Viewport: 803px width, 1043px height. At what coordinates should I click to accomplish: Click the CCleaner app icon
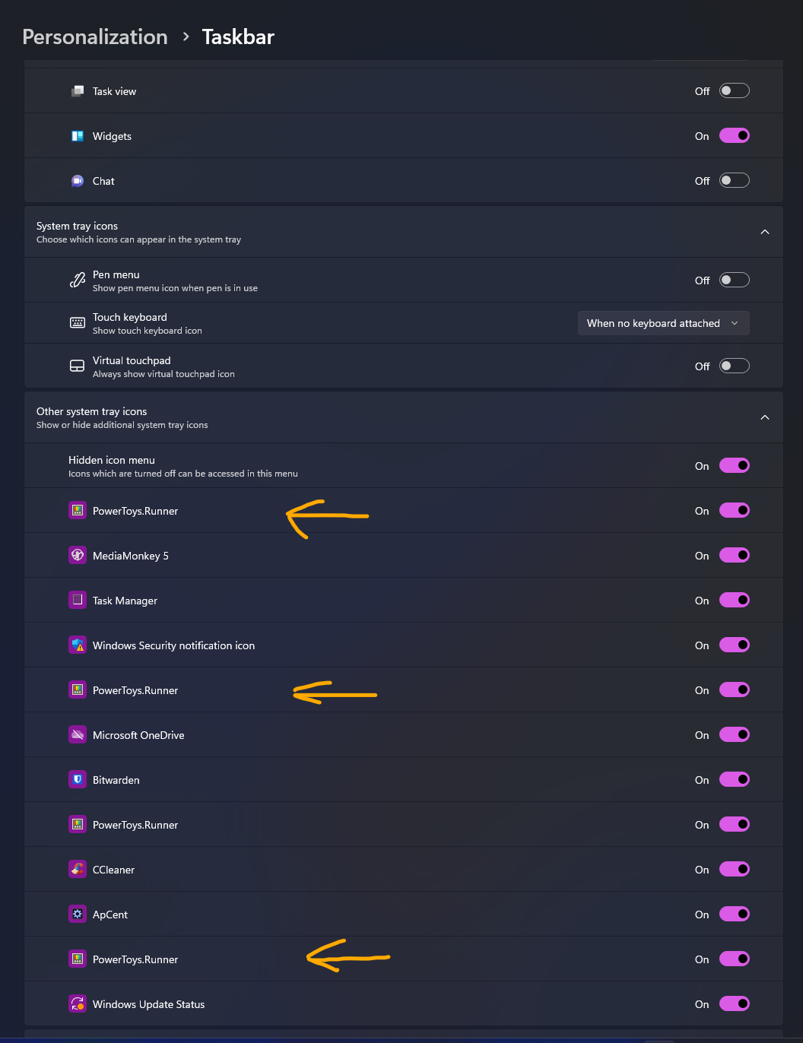tap(78, 869)
